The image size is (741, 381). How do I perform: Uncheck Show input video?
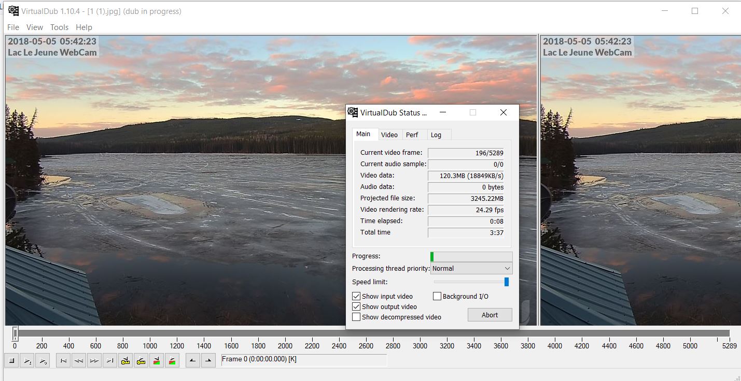coord(356,296)
